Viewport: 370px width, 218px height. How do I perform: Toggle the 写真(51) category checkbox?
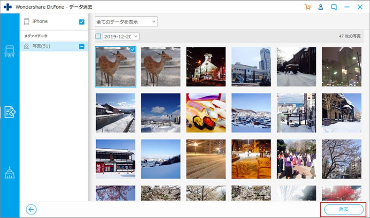click(82, 46)
